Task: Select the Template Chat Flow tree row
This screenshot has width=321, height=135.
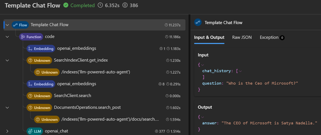Action: [x=94, y=25]
